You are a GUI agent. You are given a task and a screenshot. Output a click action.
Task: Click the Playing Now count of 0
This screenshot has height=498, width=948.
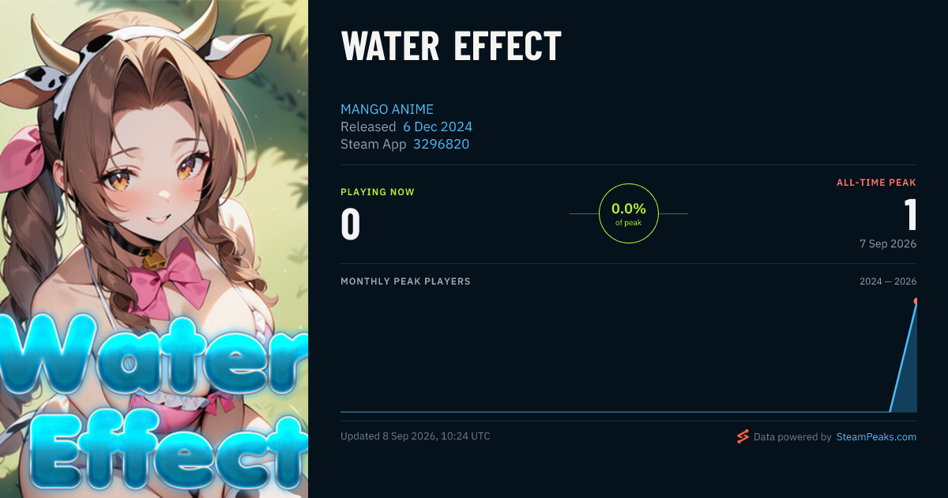click(351, 224)
